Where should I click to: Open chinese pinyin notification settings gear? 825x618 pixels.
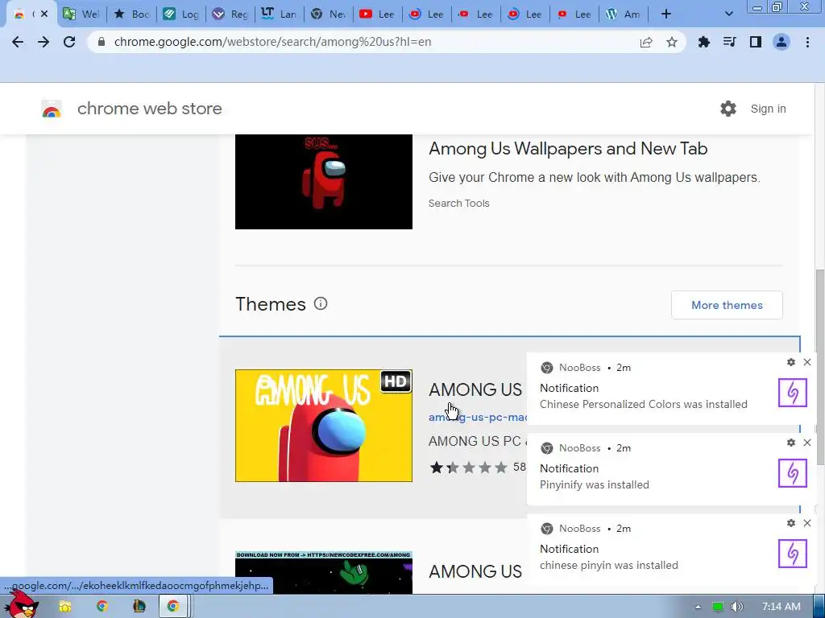point(791,523)
